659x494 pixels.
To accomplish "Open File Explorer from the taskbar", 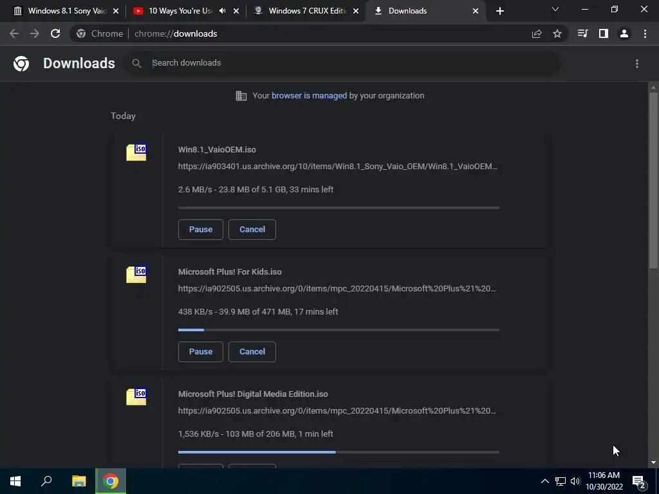I will (79, 481).
